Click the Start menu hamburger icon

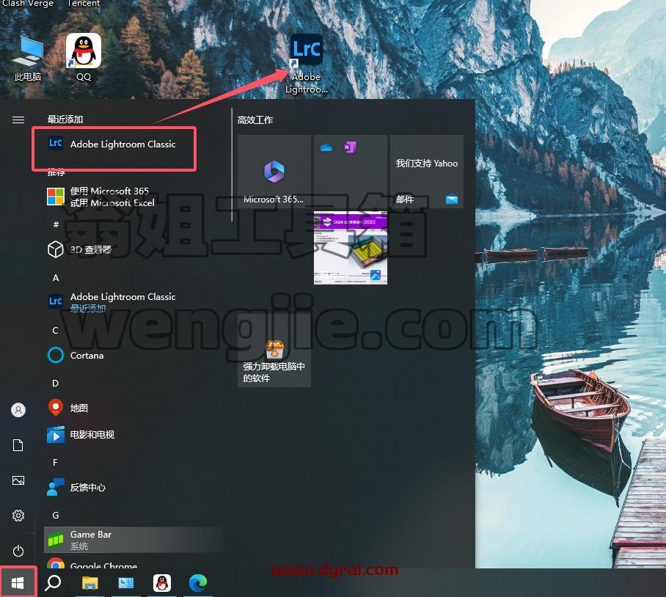pyautogui.click(x=18, y=120)
